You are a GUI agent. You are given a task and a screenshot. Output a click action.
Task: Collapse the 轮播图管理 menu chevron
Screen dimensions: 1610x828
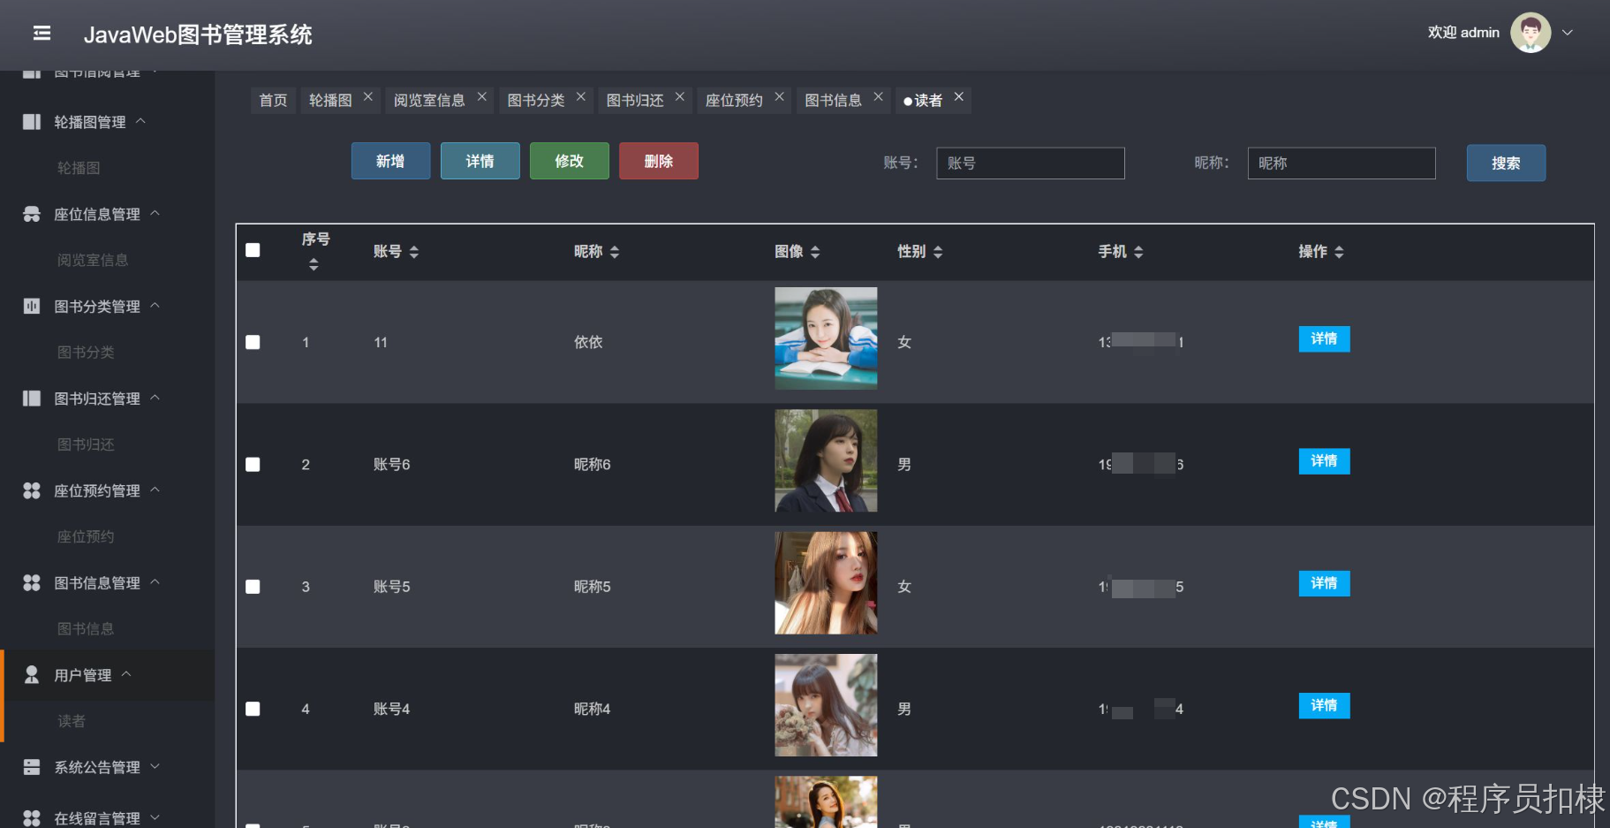(140, 121)
